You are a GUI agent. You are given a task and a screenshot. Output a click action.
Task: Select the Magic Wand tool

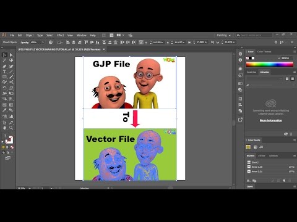click(4, 60)
